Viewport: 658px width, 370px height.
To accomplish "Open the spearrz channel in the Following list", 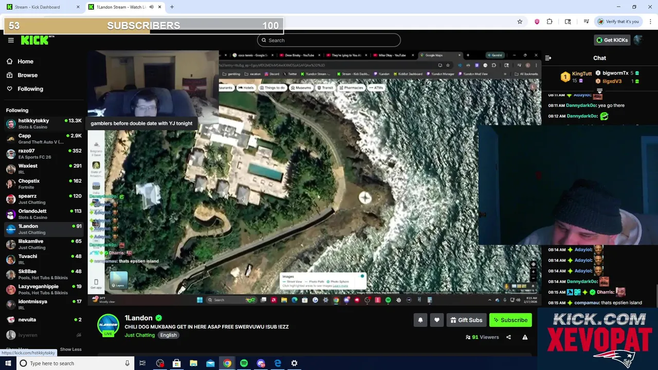I will click(44, 199).
